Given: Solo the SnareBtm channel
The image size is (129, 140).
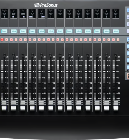Looking at the screenshot, I should click(7, 40).
